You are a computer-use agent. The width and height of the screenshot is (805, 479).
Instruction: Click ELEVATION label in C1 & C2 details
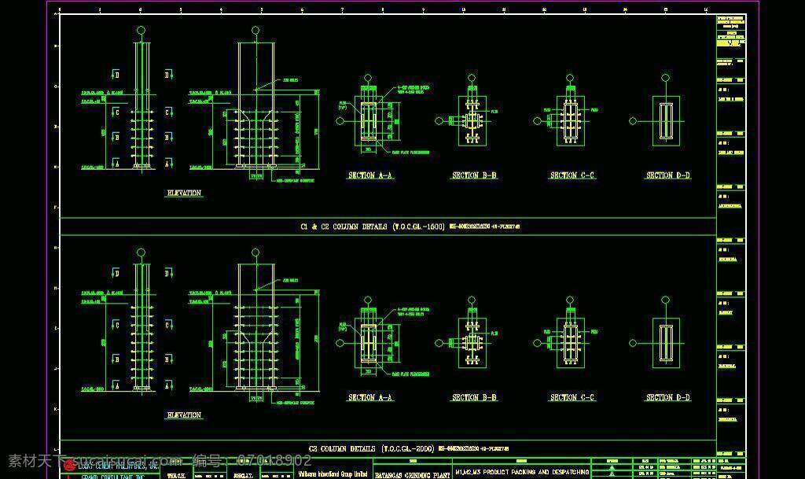[184, 193]
